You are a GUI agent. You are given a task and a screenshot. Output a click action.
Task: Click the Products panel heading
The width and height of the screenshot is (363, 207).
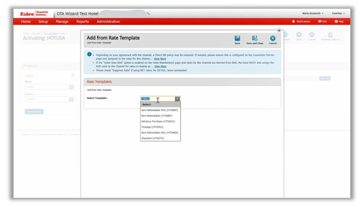(x=30, y=66)
